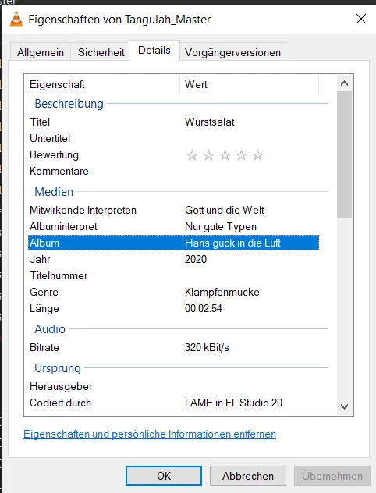This screenshot has height=493, width=376.
Task: Go to the Vorgängerversionen tab
Action: [x=232, y=52]
